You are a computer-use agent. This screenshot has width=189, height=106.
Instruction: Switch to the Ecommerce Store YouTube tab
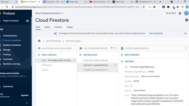coord(99,2)
